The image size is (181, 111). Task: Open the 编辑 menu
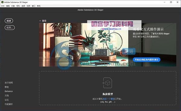tap(8, 6)
